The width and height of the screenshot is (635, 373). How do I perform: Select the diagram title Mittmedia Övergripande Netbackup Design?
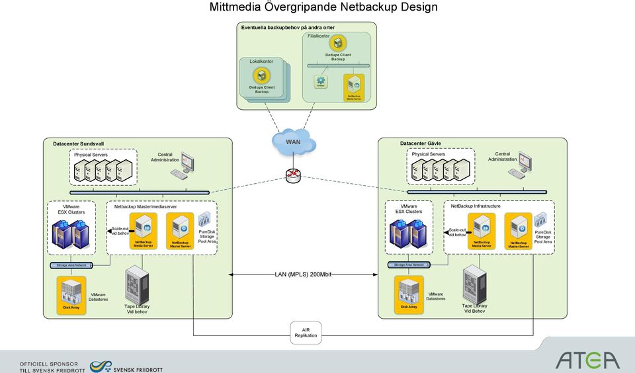click(323, 7)
